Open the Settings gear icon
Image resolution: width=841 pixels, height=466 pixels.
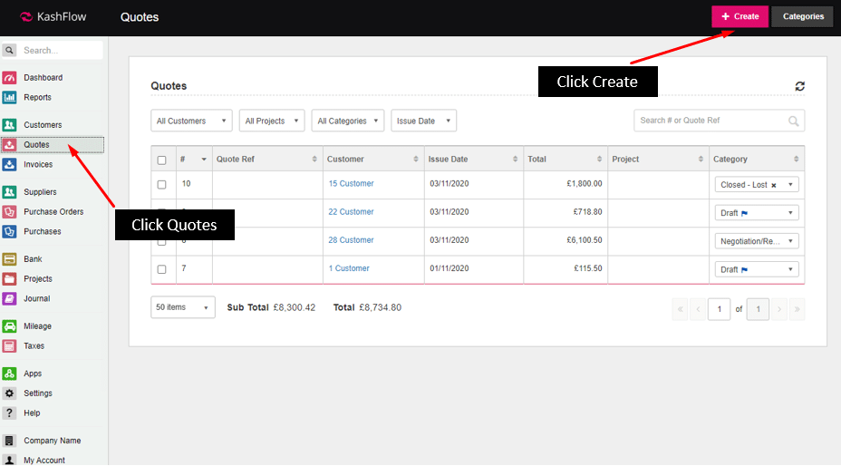[9, 393]
